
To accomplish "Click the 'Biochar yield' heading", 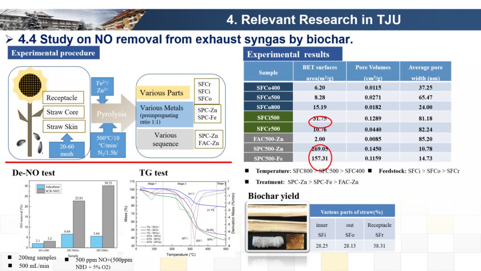I will pyautogui.click(x=273, y=196).
